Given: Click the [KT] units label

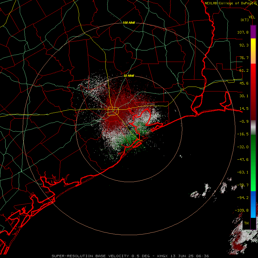Looking at the screenshot, I should click(x=245, y=20).
